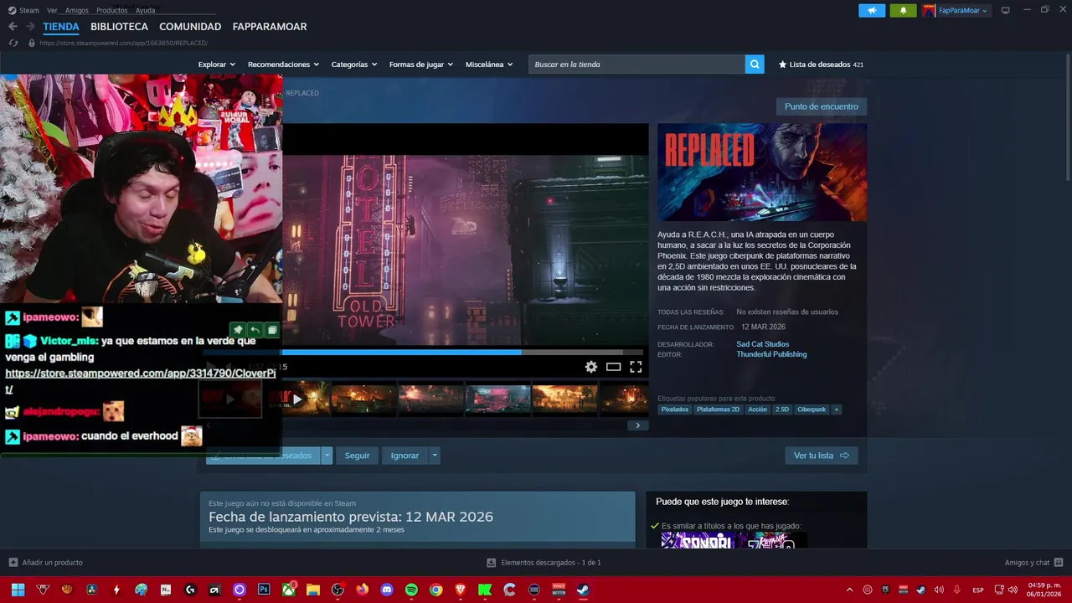Image resolution: width=1072 pixels, height=603 pixels.
Task: Open the Amigos menu
Action: pos(76,10)
